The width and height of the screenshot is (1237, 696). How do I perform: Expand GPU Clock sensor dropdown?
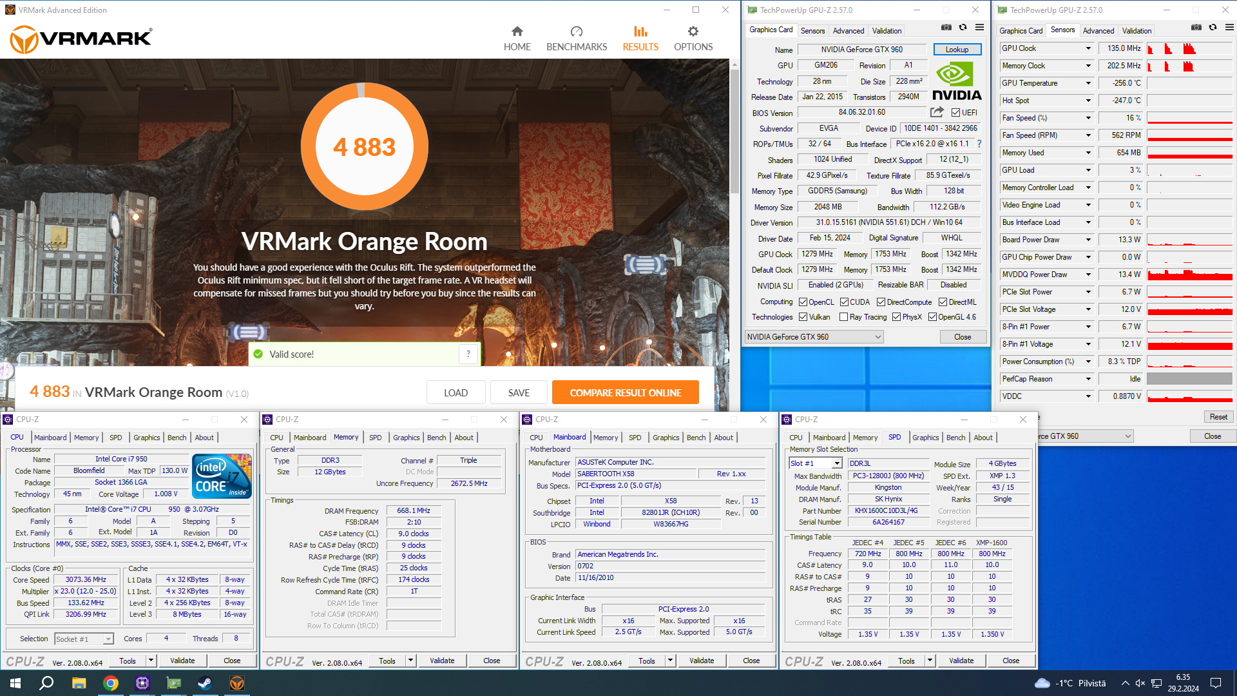click(x=1088, y=48)
